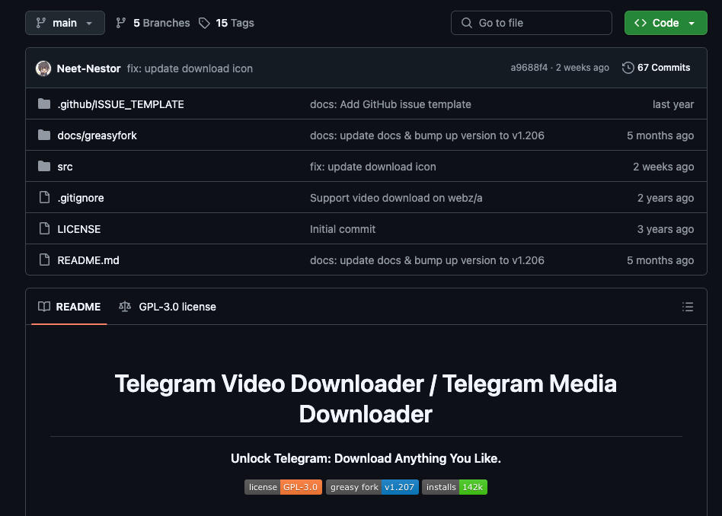This screenshot has width=722, height=516.
Task: Open README.md row's v1.206 commit message
Action: coord(426,260)
